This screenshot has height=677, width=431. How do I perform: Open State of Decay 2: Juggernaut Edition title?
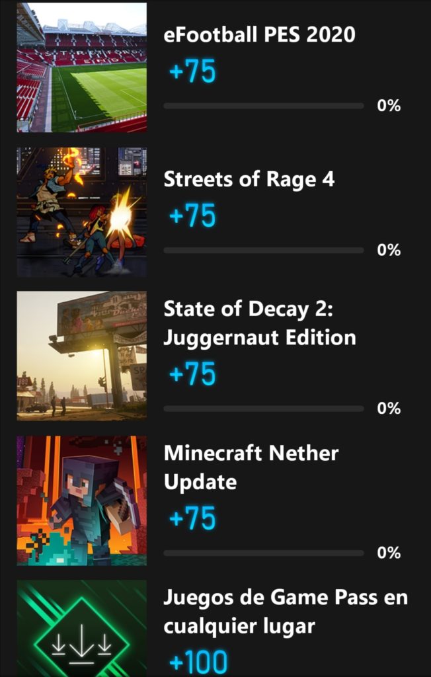260,324
